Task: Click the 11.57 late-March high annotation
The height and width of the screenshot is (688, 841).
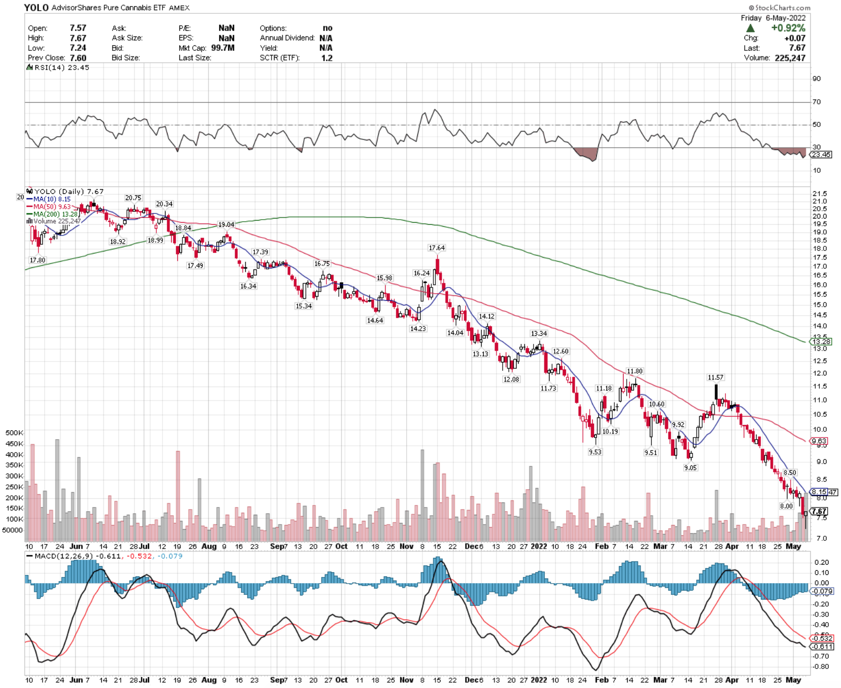Action: pyautogui.click(x=716, y=377)
